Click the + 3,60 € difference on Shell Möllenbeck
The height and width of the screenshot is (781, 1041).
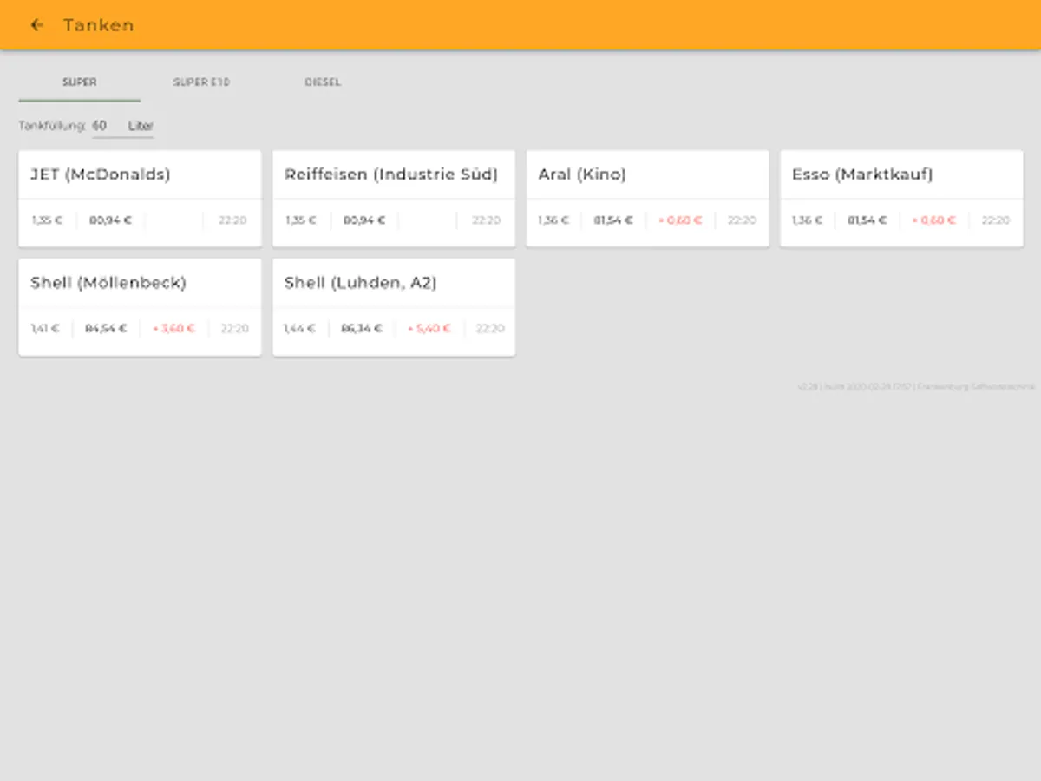pyautogui.click(x=173, y=329)
